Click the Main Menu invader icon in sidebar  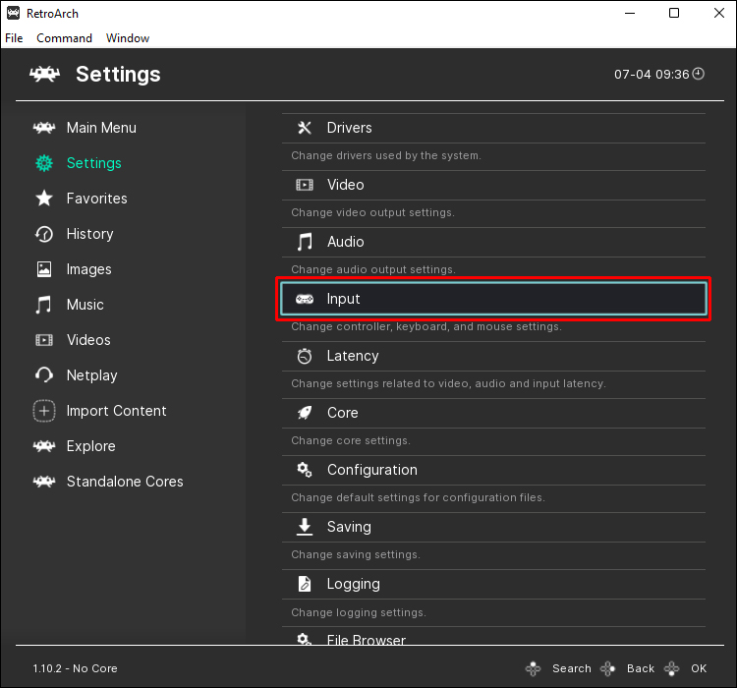tap(44, 128)
